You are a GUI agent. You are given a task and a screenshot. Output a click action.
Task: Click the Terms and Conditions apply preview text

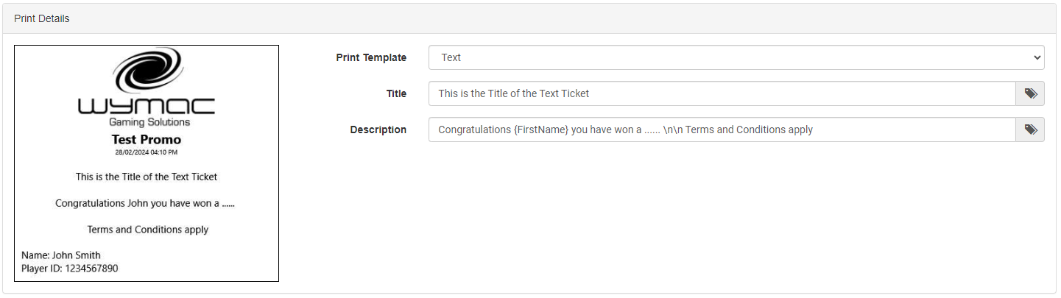(147, 230)
